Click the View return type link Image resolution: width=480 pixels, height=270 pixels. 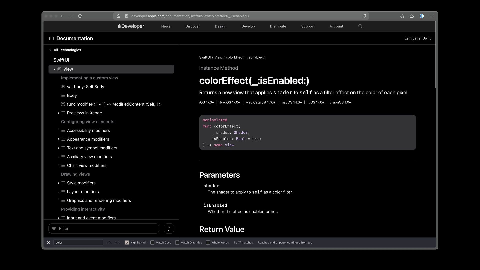tap(229, 145)
